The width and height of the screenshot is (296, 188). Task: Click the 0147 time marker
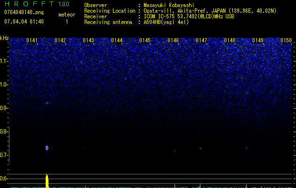click(x=201, y=40)
